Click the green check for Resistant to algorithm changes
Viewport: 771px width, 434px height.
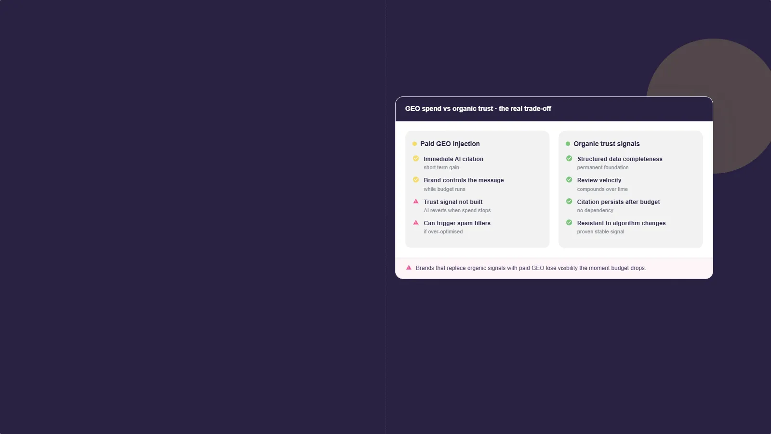point(569,223)
